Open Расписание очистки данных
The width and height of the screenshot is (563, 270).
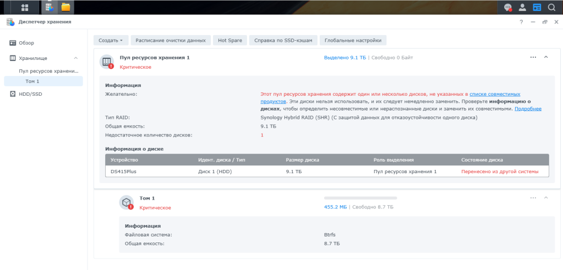click(x=171, y=41)
